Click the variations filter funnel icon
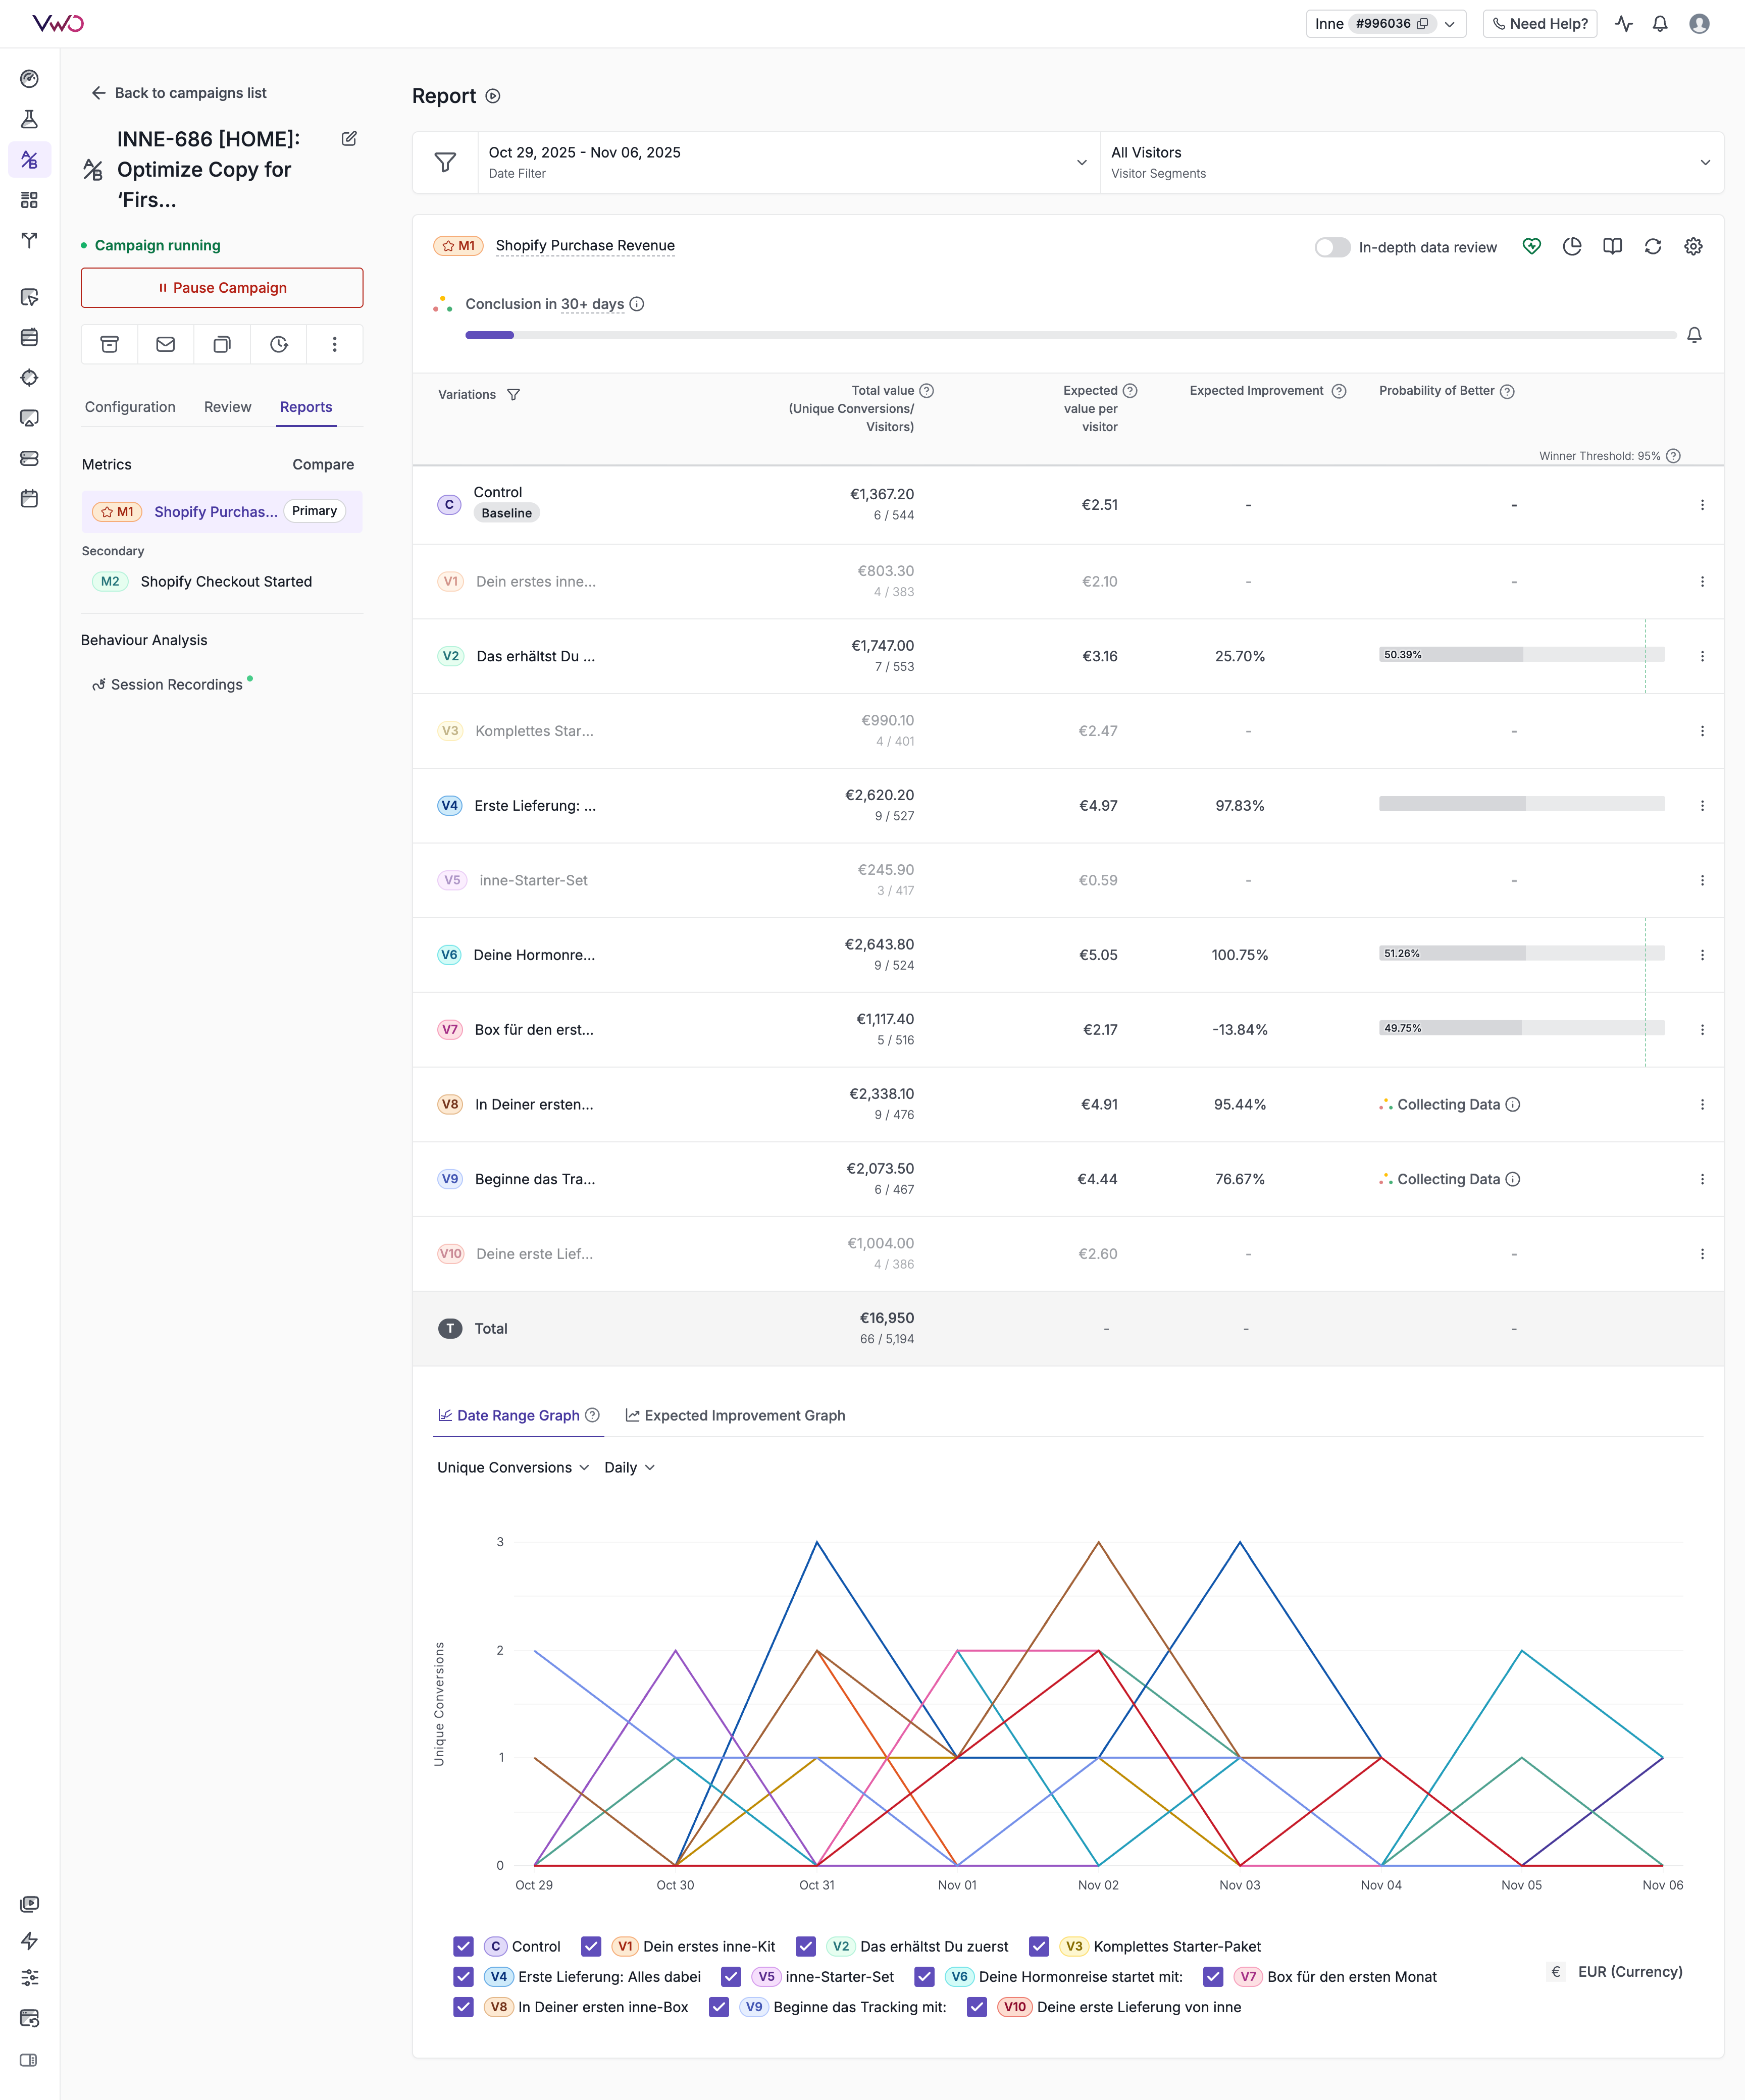Viewport: 1745px width, 2100px height. coord(513,395)
